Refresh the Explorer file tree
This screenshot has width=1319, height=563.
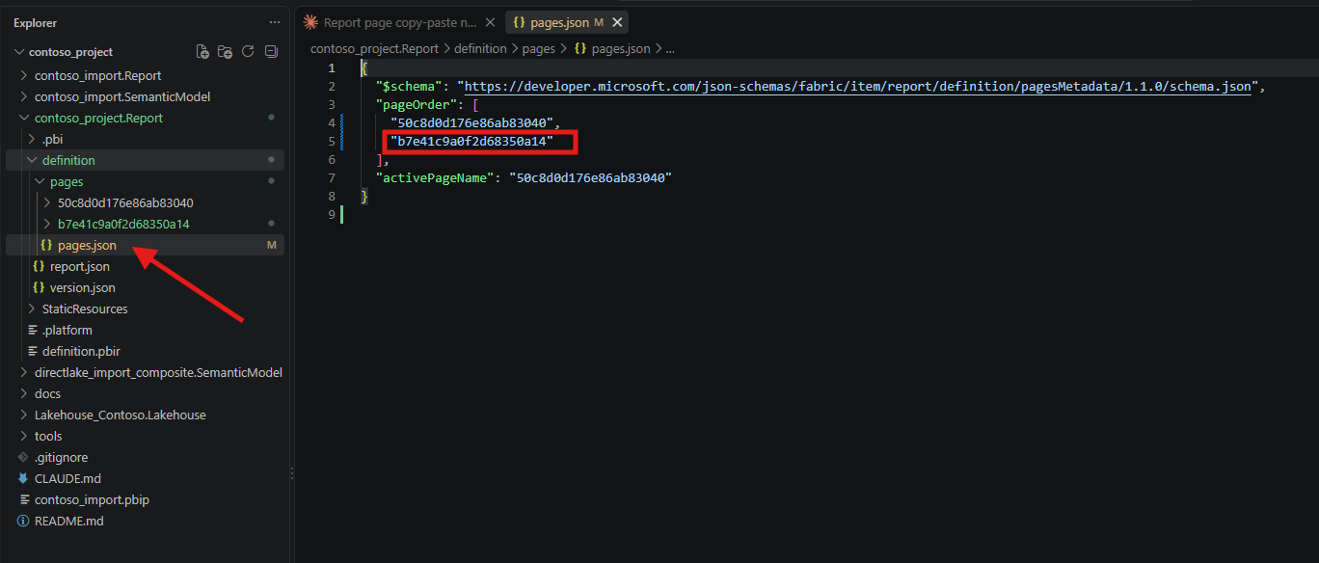[248, 52]
